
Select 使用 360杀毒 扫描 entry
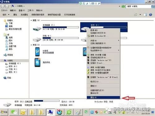click(x=103, y=55)
